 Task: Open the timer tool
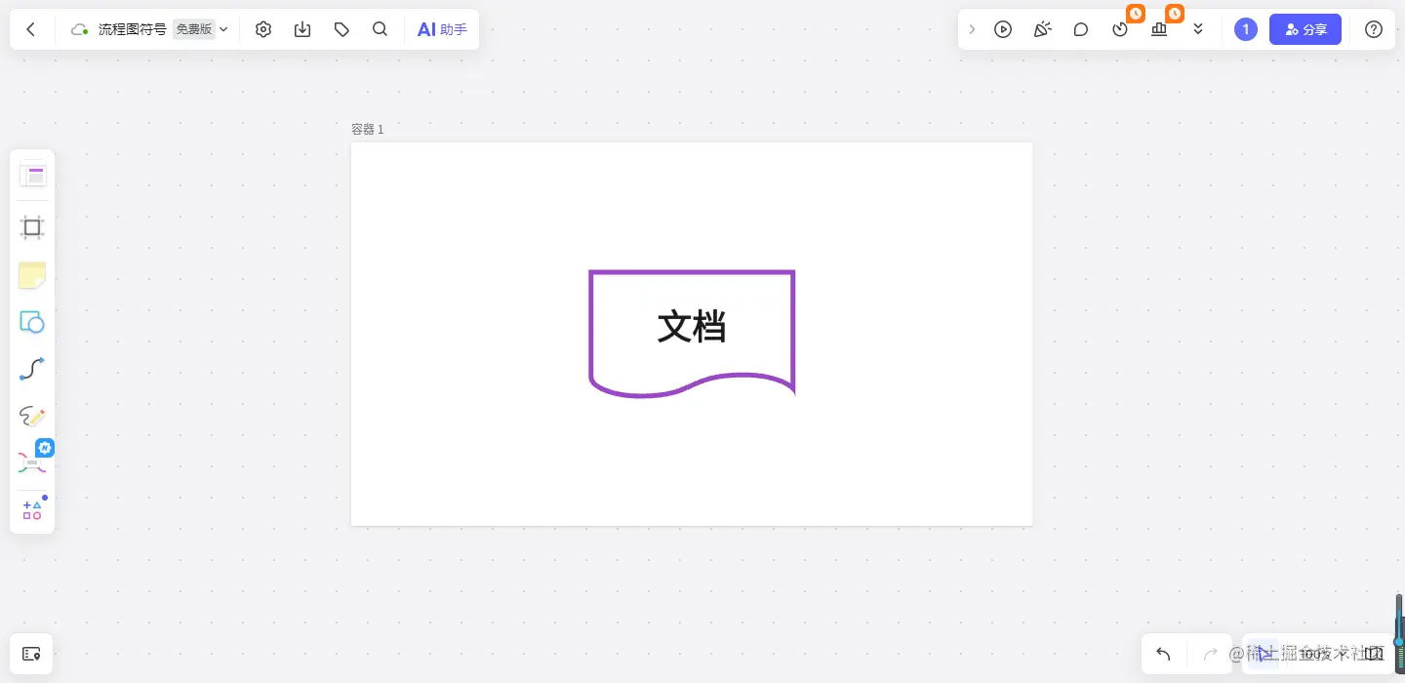click(1120, 29)
